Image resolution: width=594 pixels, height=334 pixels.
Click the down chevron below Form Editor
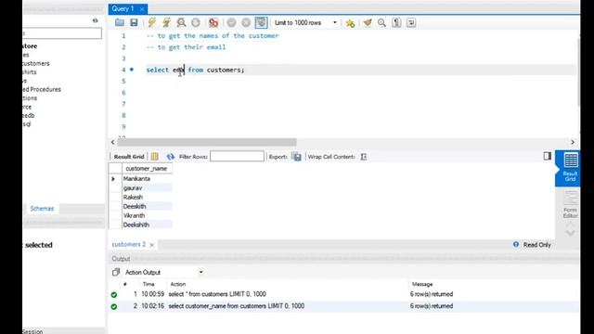[570, 233]
